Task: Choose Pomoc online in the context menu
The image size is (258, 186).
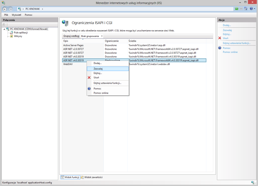Action: pyautogui.click(x=108, y=93)
